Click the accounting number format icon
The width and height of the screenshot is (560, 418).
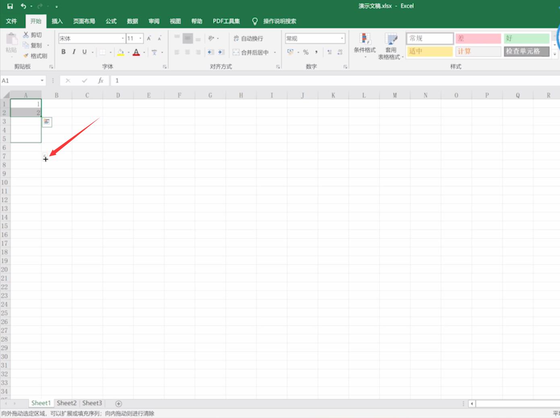coord(290,52)
